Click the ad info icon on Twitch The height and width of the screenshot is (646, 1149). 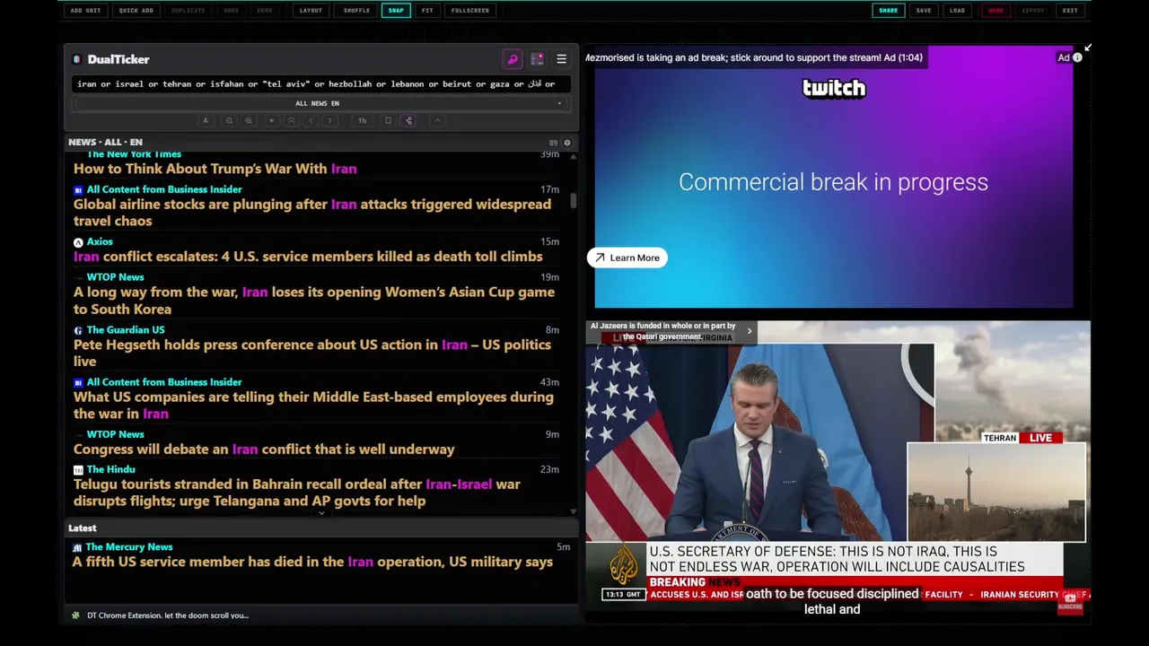pyautogui.click(x=1077, y=57)
